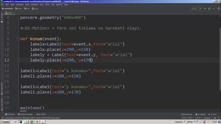Open the Run tool window
221x124 pixels.
coord(212,114)
